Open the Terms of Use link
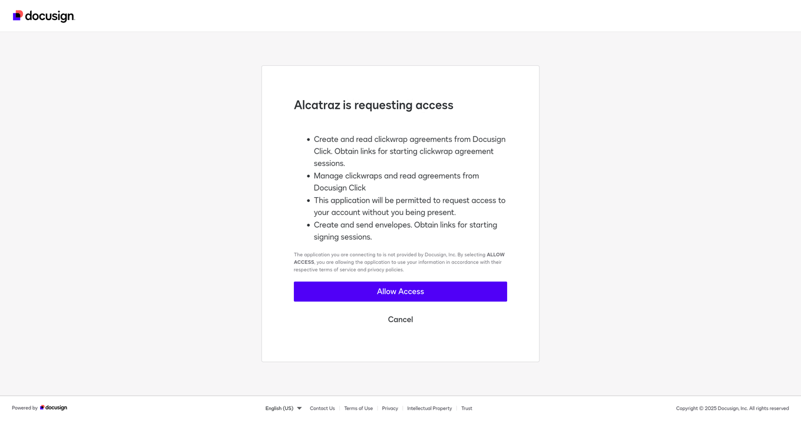Image resolution: width=801 pixels, height=421 pixels. [358, 408]
